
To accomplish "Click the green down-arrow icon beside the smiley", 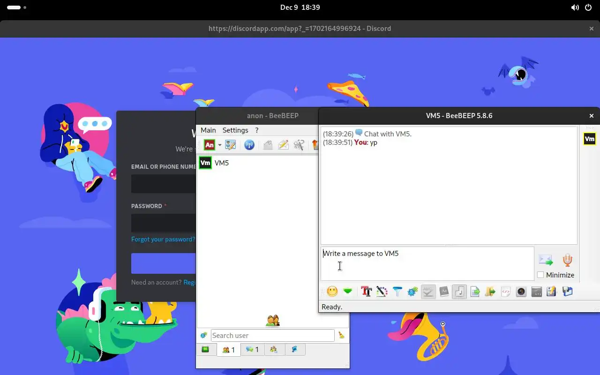I will [x=347, y=292].
